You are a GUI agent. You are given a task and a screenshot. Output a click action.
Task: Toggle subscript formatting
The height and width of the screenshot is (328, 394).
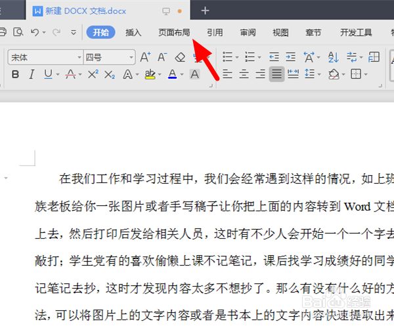[x=110, y=75]
